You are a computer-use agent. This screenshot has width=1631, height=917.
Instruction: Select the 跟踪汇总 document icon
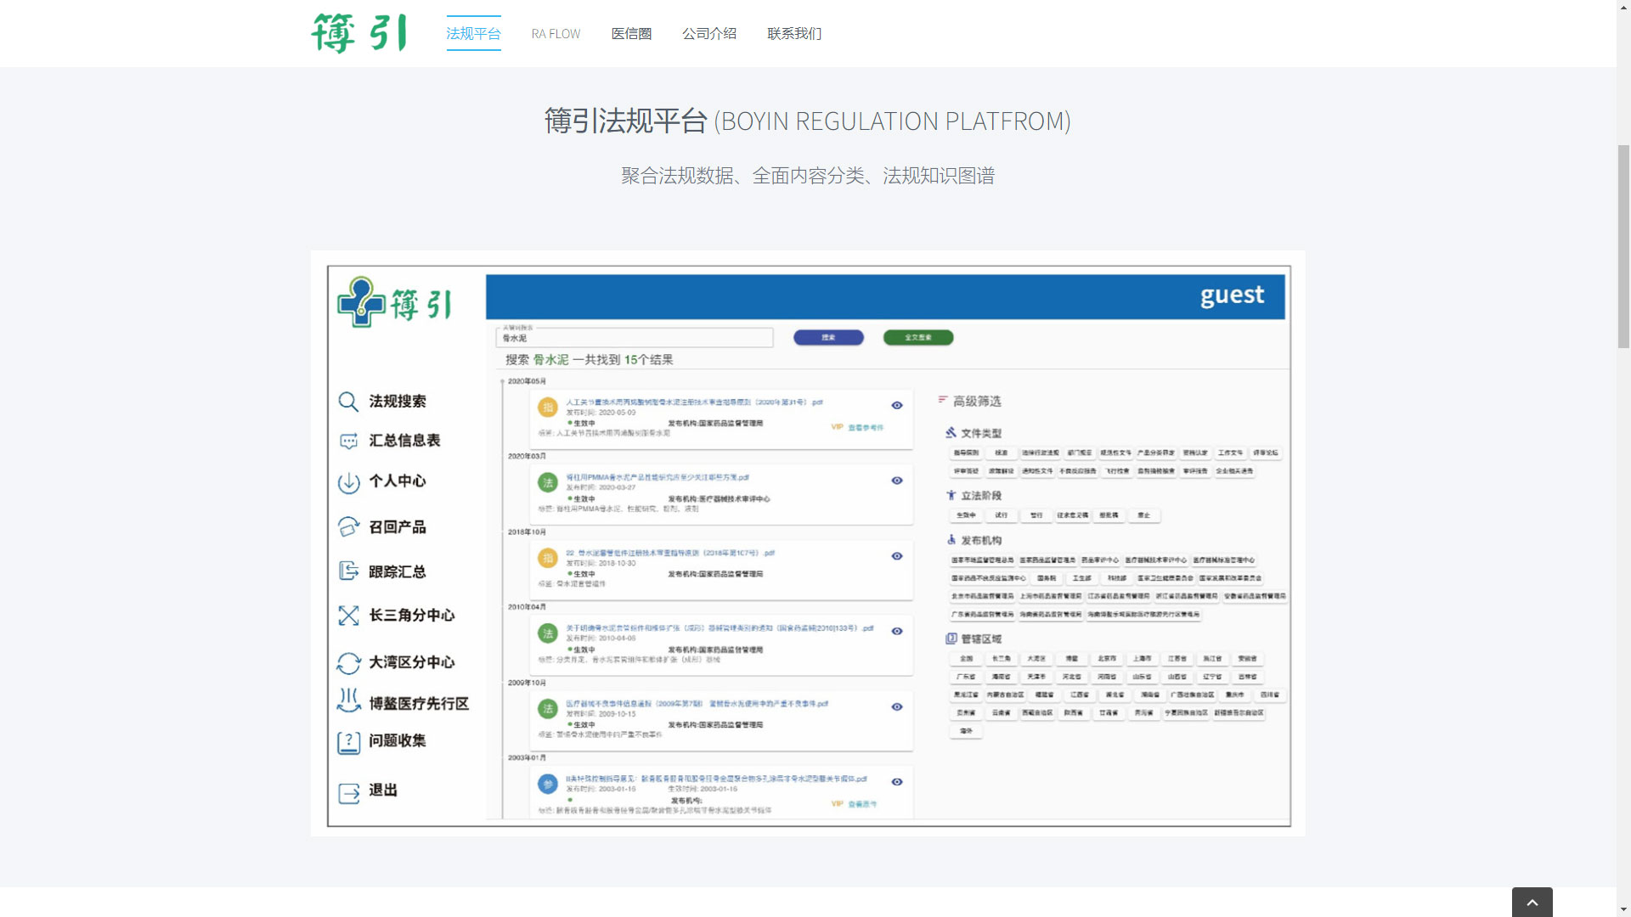pos(348,571)
